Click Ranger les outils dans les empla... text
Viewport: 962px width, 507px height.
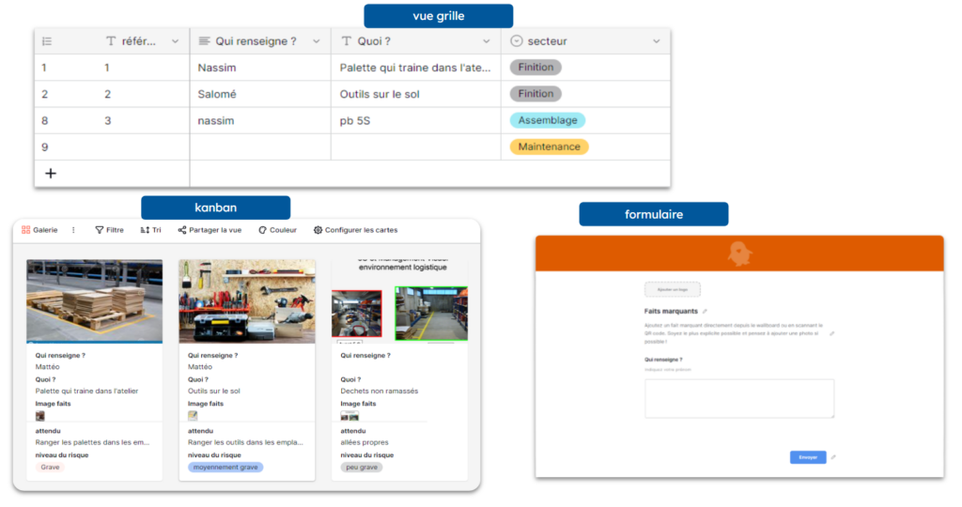[245, 442]
